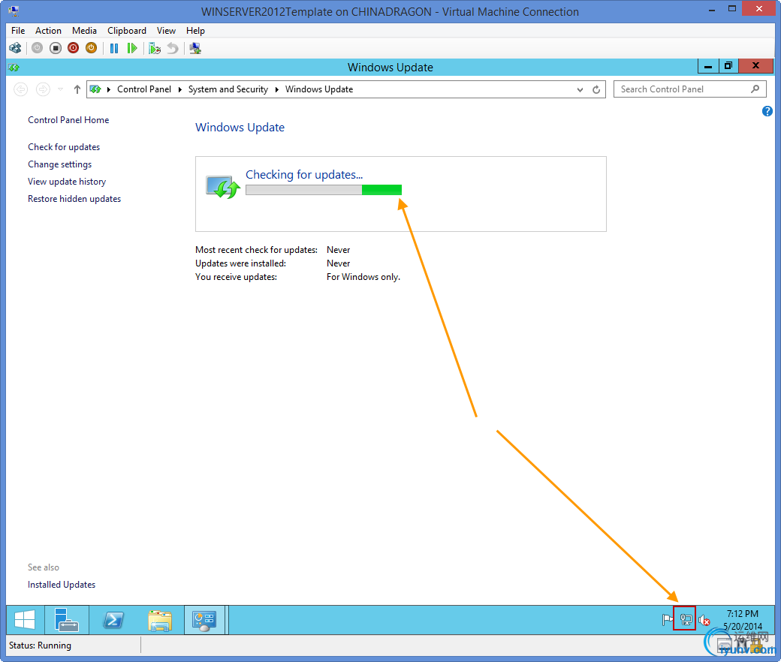
Task: Open Installed Updates under See also
Action: (x=62, y=585)
